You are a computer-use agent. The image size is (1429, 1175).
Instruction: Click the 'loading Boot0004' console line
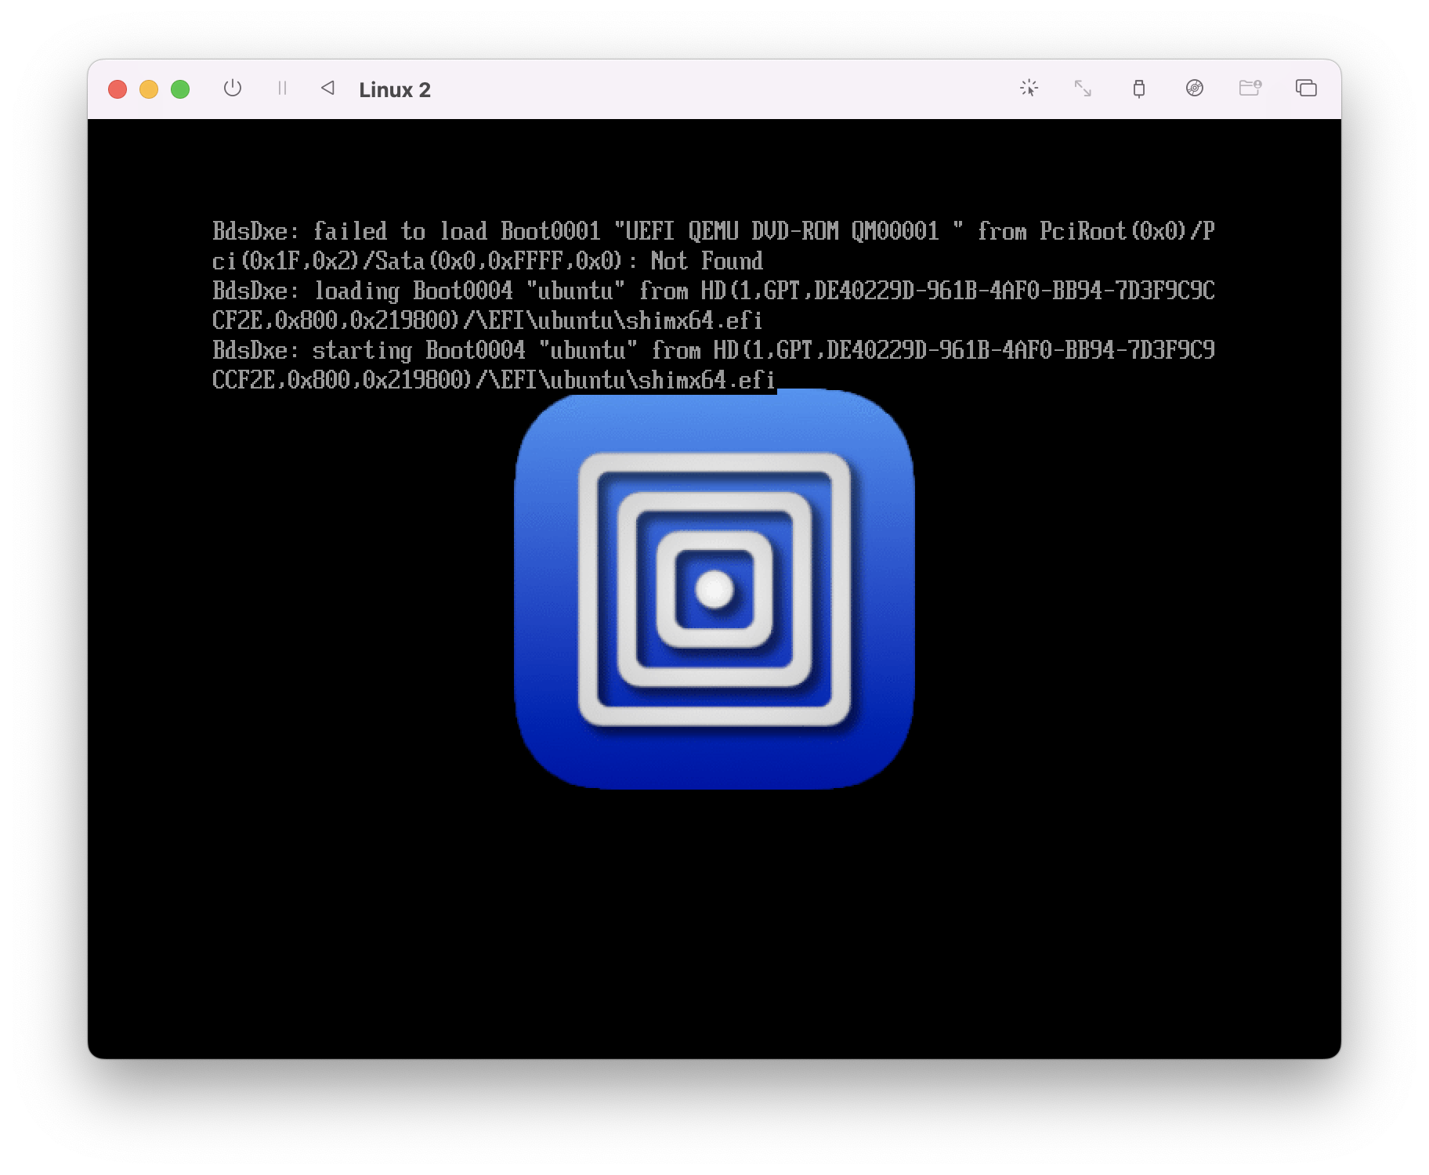(714, 305)
